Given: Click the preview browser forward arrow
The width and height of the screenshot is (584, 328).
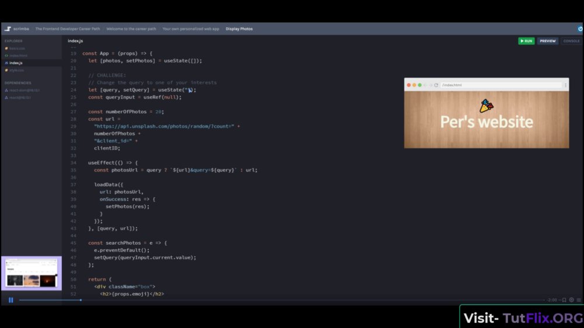Looking at the screenshot, I should (x=430, y=85).
